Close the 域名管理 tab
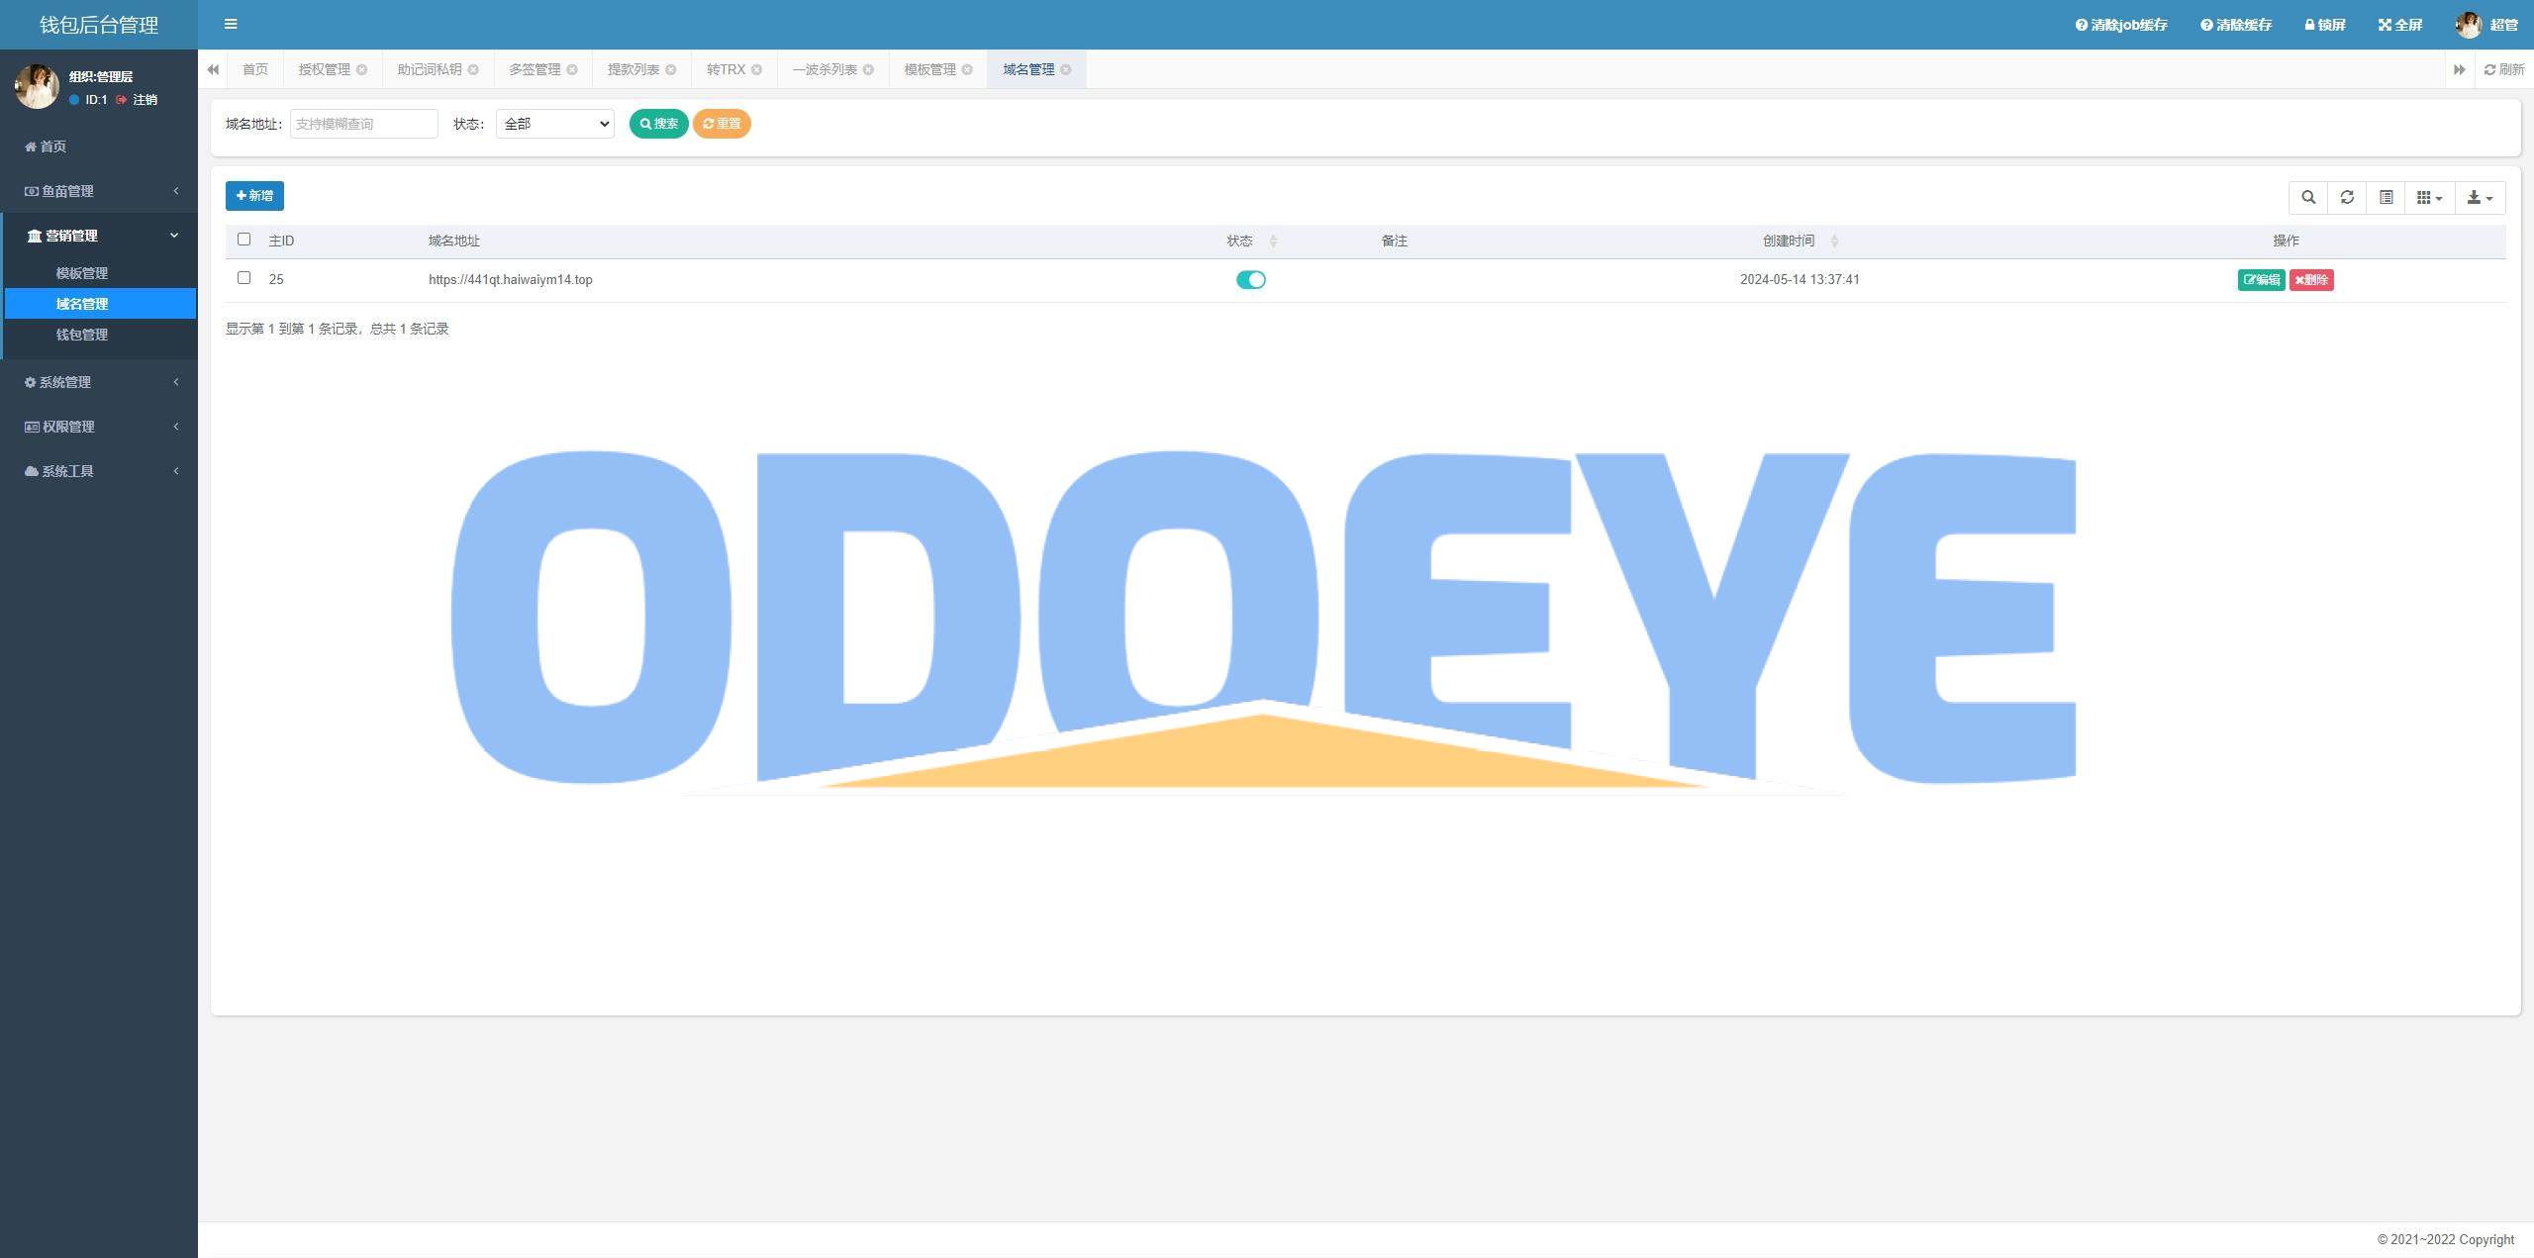Screen dimensions: 2534x1258 [x=1066, y=69]
